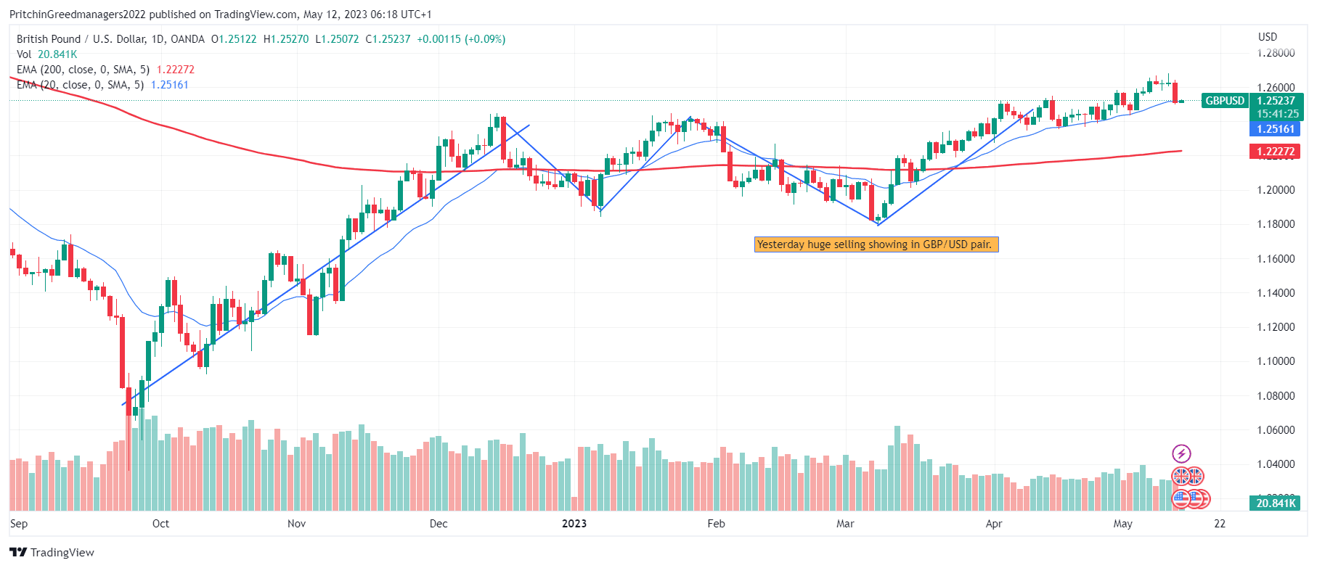Click the 22 date label on time axis
The height and width of the screenshot is (568, 1317).
[1220, 524]
